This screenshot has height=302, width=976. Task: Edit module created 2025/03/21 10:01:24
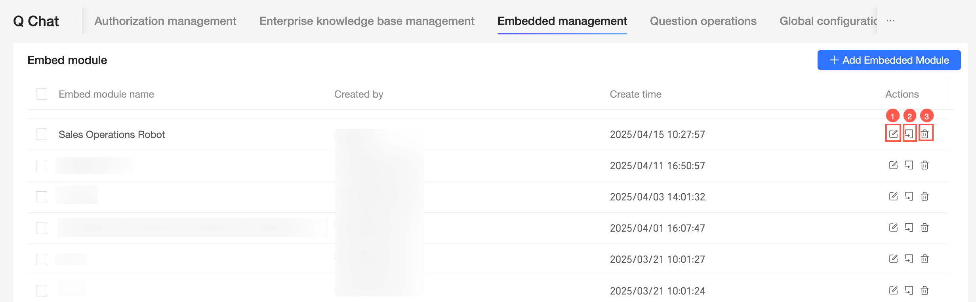click(x=893, y=290)
